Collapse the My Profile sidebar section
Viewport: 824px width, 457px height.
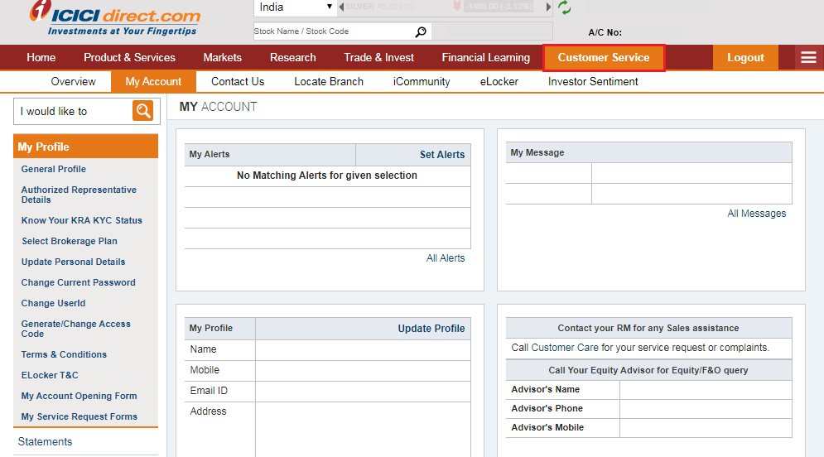tap(85, 147)
